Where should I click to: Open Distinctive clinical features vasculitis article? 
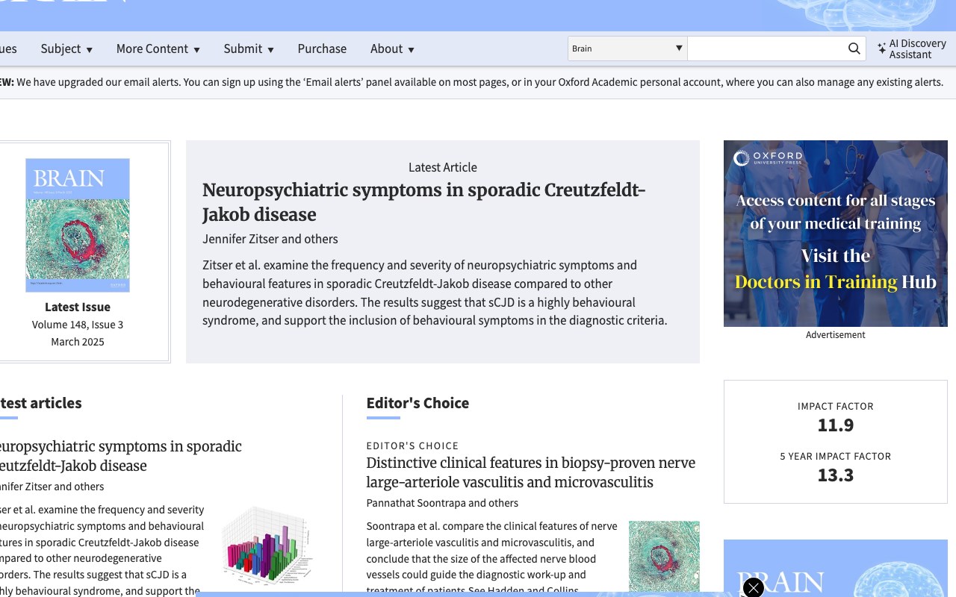coord(530,472)
